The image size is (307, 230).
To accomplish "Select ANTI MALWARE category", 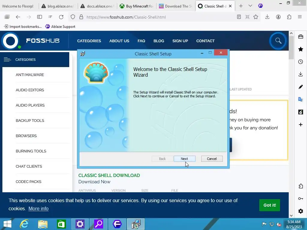I will (x=30, y=75).
